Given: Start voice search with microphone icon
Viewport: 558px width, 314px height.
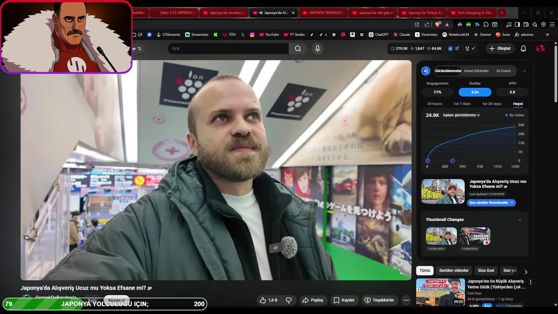Looking at the screenshot, I should (317, 48).
